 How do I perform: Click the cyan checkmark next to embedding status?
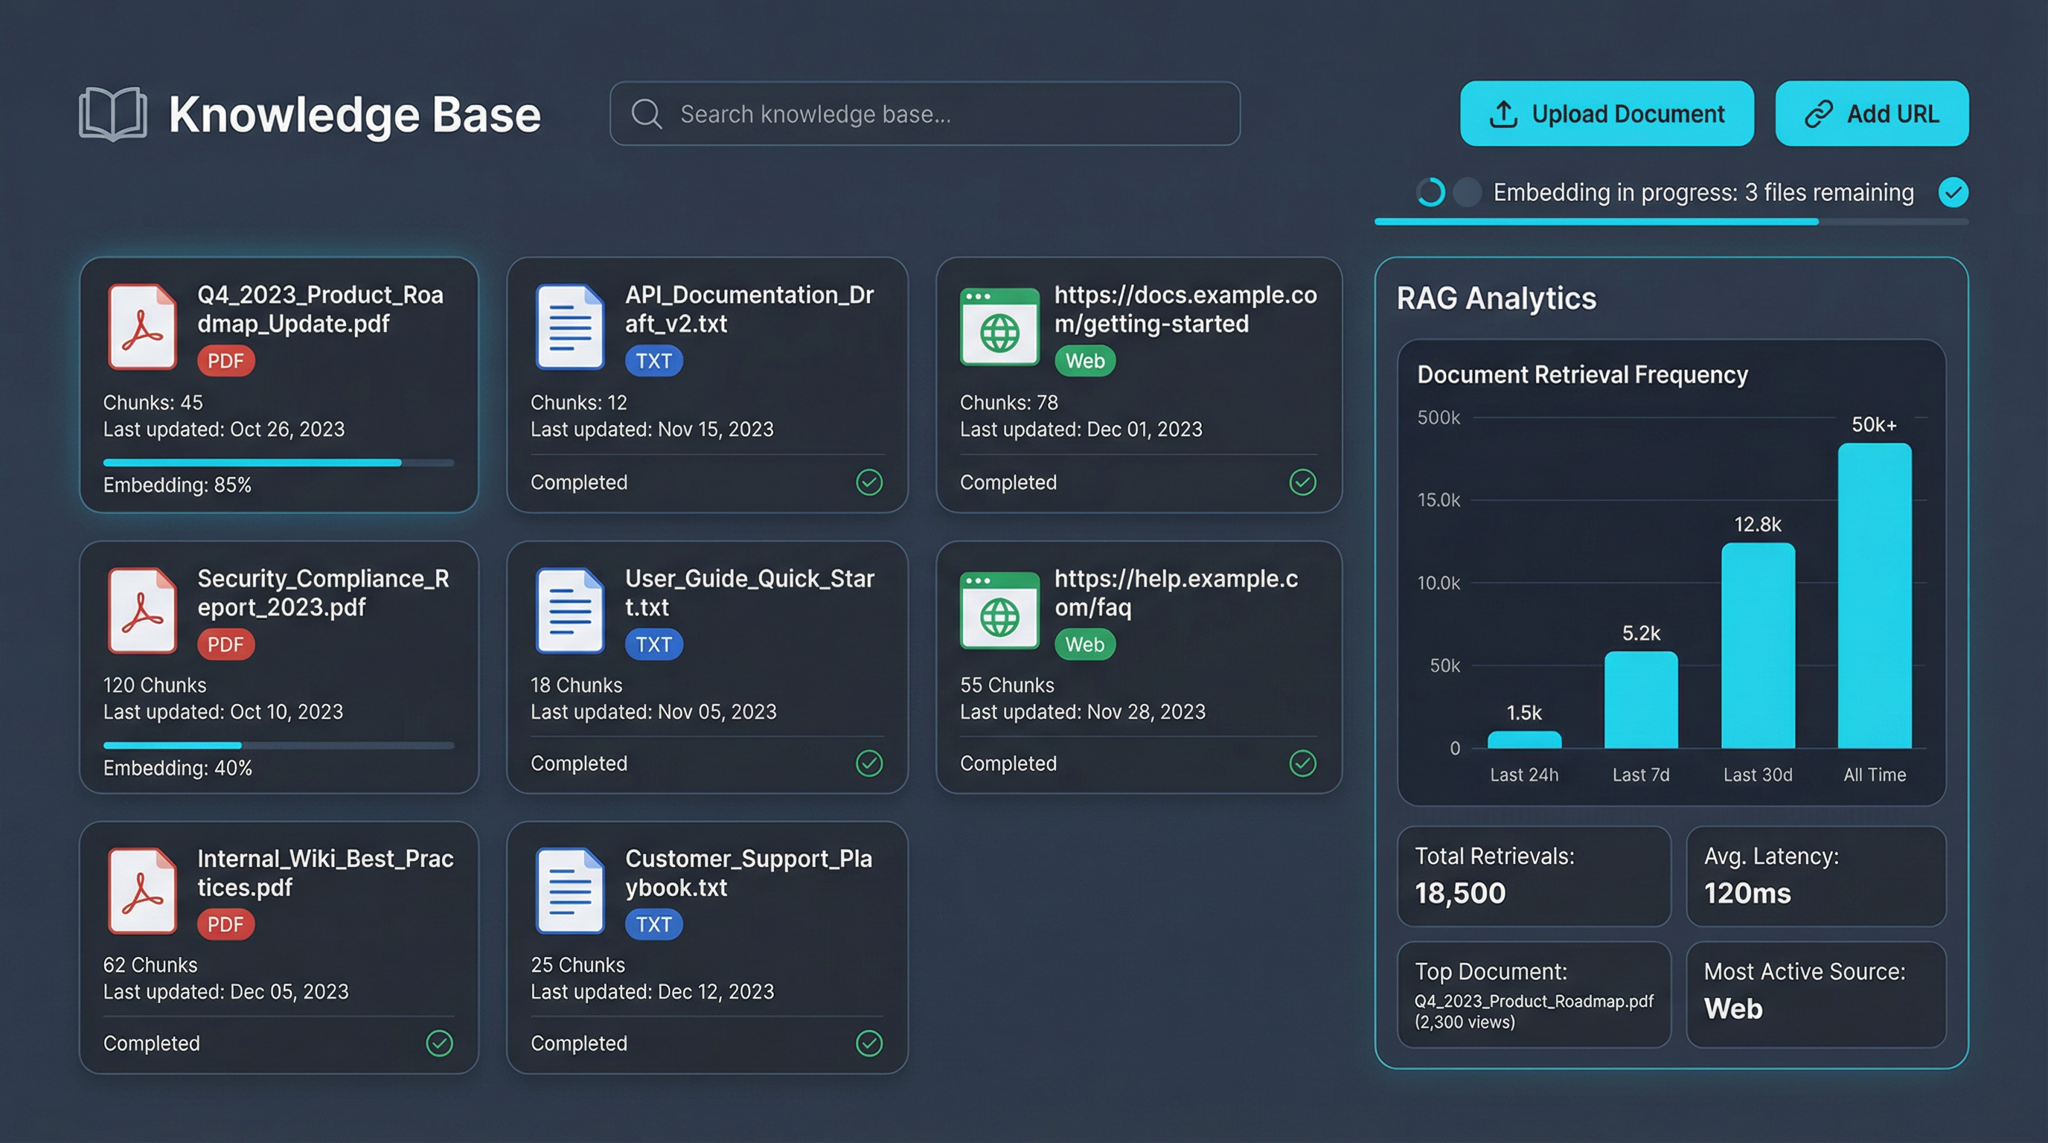1953,191
